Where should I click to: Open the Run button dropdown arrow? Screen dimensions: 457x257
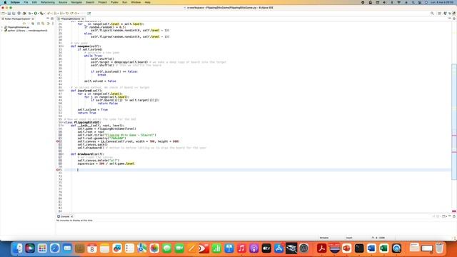pyautogui.click(x=38, y=14)
